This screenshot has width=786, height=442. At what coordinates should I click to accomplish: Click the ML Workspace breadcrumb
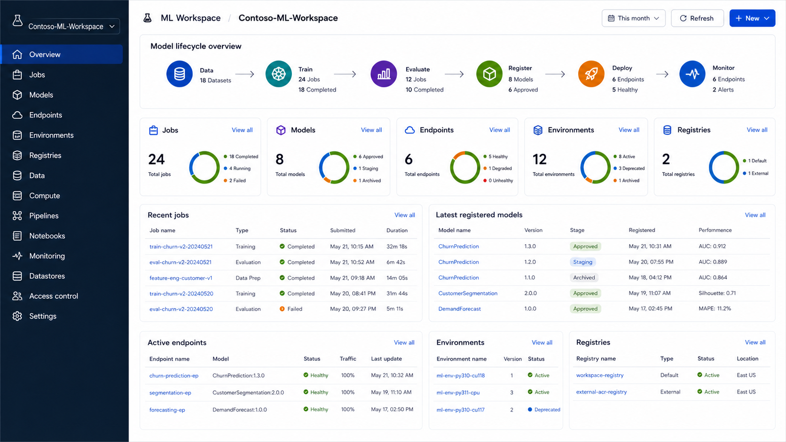coord(190,18)
